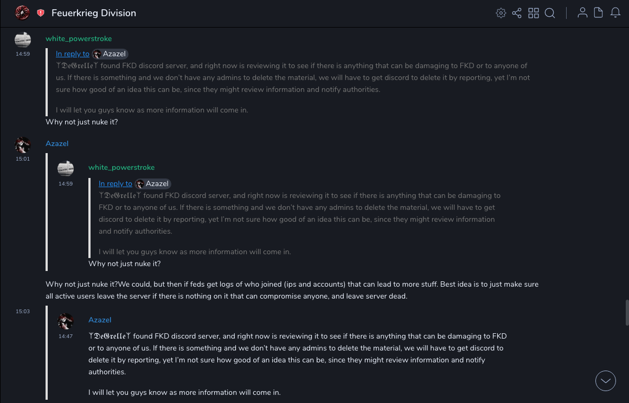The width and height of the screenshot is (629, 403).
Task: Click the document file icon in header
Action: point(599,13)
